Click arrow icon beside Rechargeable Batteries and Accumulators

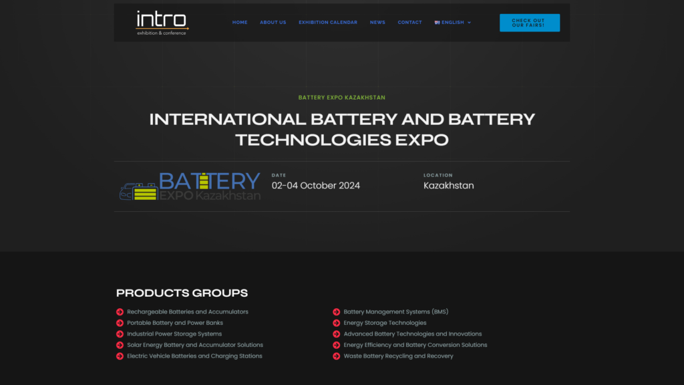(x=120, y=311)
